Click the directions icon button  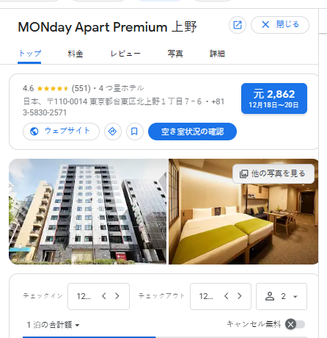[x=112, y=132]
